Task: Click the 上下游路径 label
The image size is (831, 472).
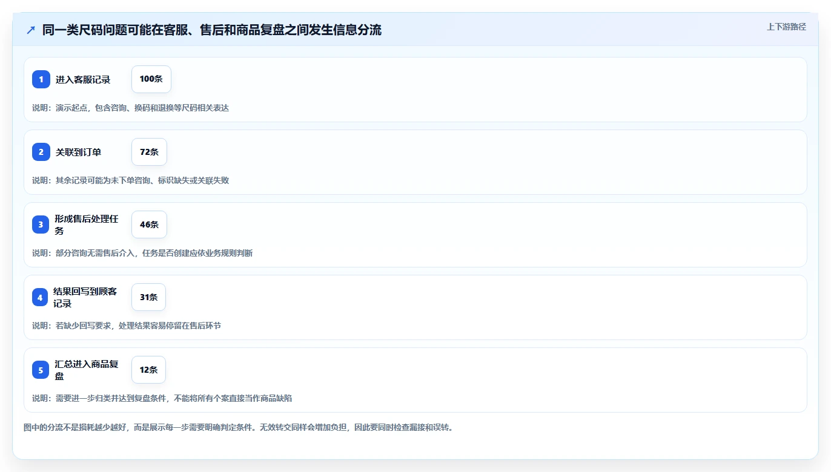Action: click(786, 27)
